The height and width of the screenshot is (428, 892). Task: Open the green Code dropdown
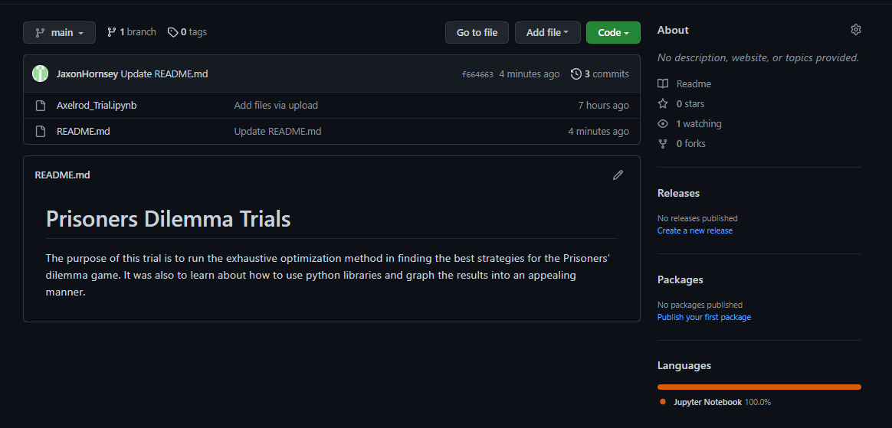613,33
